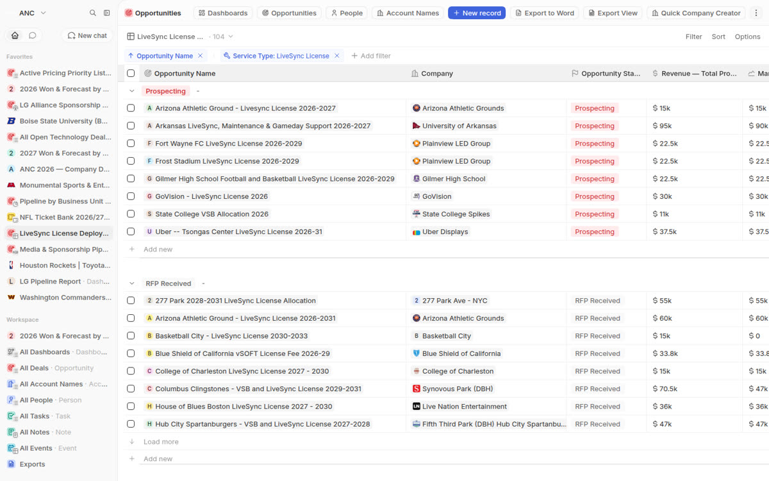Open the chat bubble icon beside home
This screenshot has width=769, height=481.
click(x=32, y=35)
